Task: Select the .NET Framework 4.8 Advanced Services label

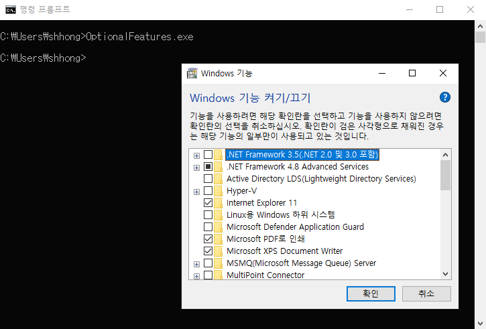Action: coord(298,167)
